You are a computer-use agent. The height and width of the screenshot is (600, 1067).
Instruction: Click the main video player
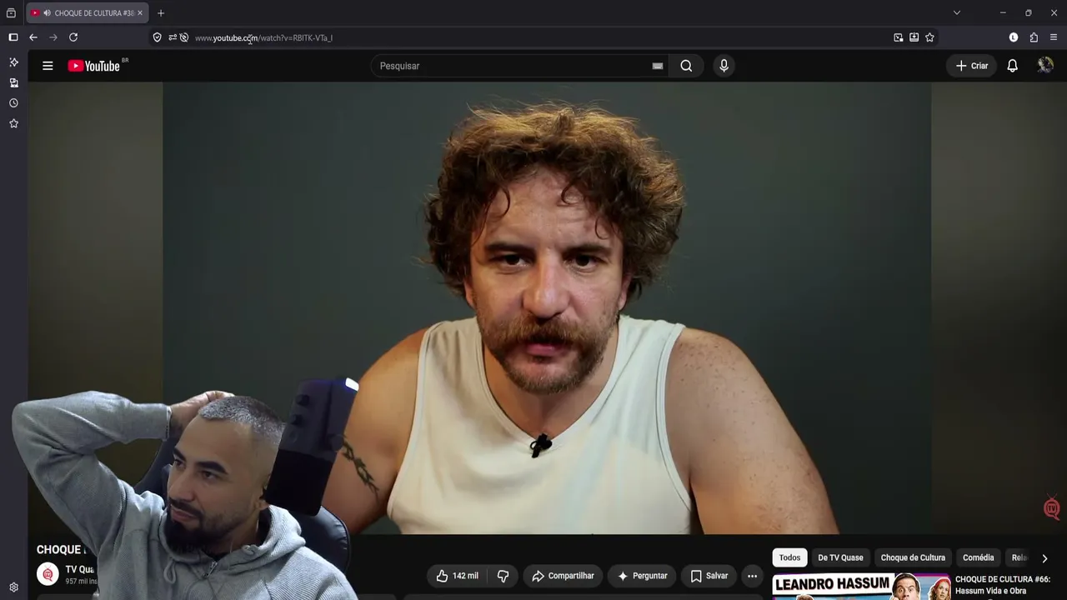(x=547, y=307)
